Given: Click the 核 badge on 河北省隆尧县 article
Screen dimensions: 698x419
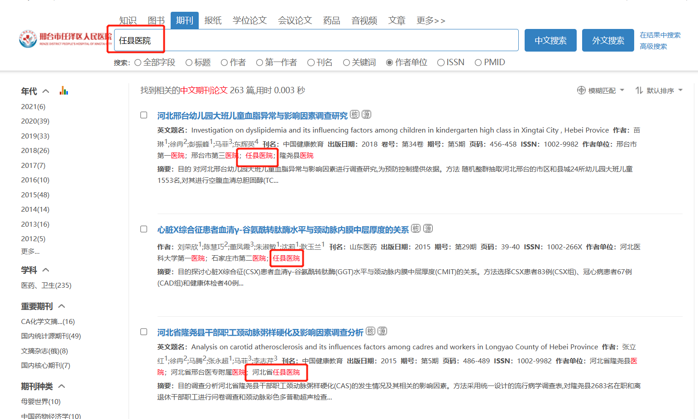Looking at the screenshot, I should [371, 331].
